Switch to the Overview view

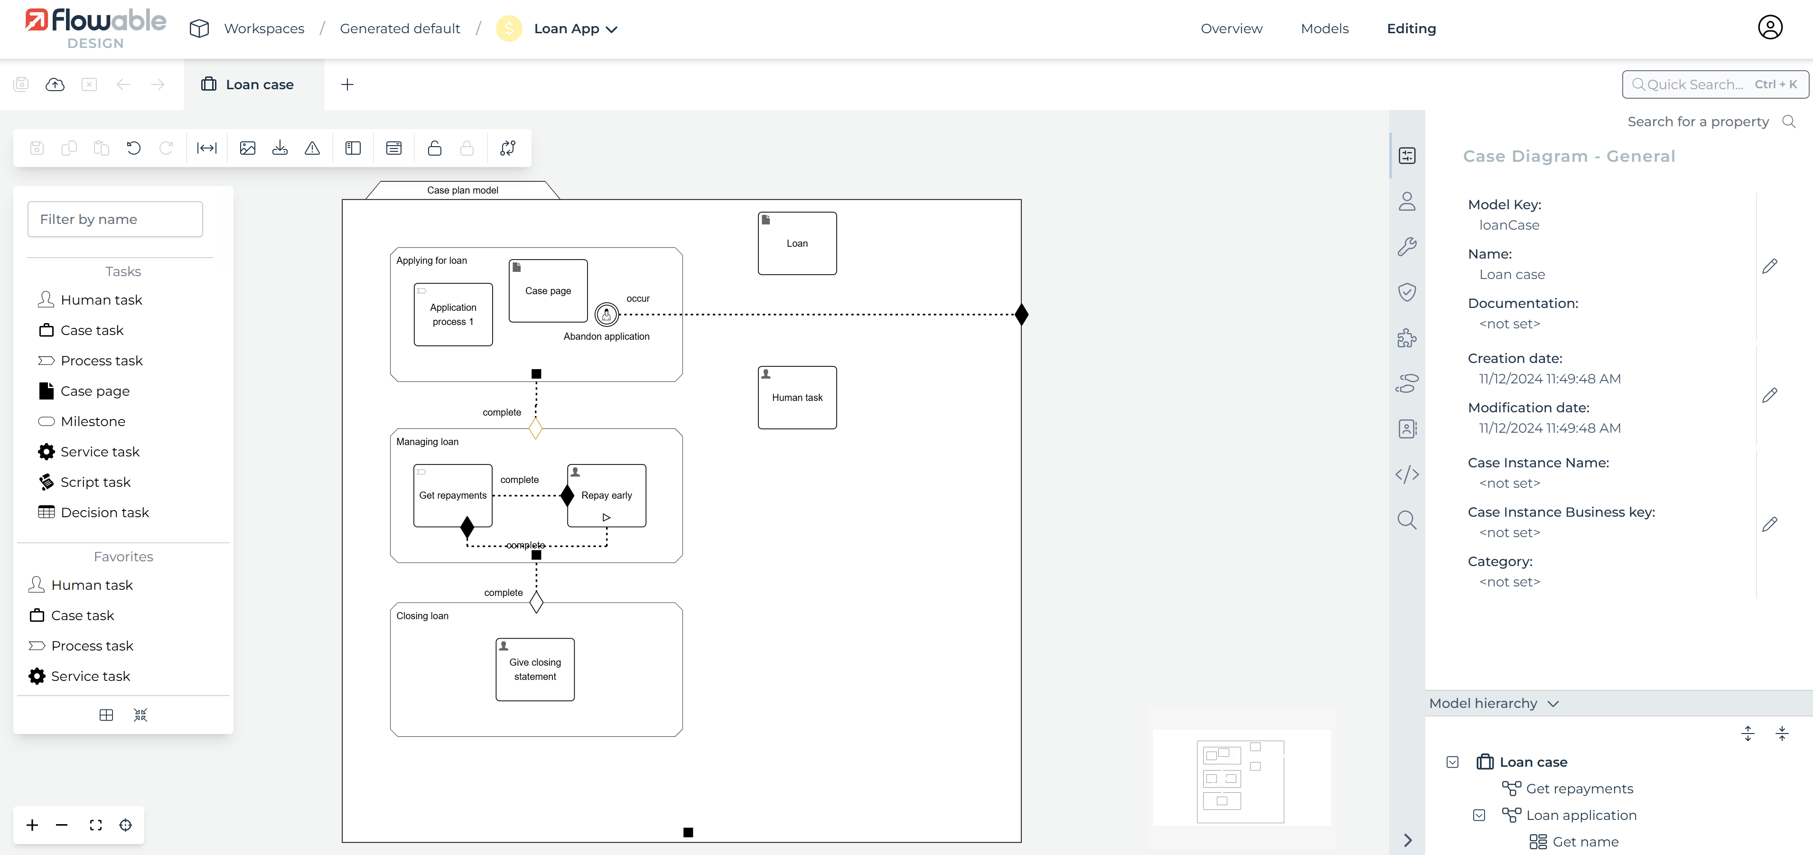pyautogui.click(x=1231, y=29)
